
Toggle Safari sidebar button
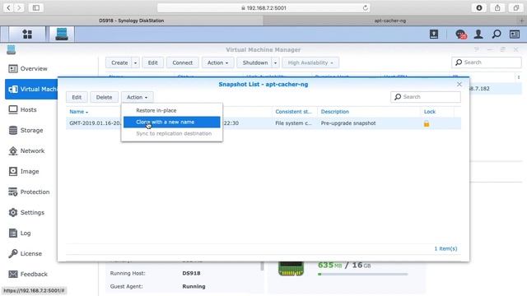(x=36, y=7)
